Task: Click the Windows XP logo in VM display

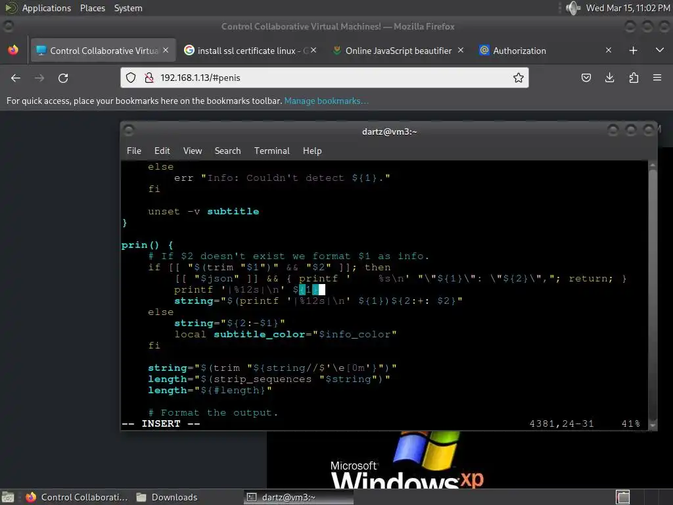Action: tap(407, 460)
